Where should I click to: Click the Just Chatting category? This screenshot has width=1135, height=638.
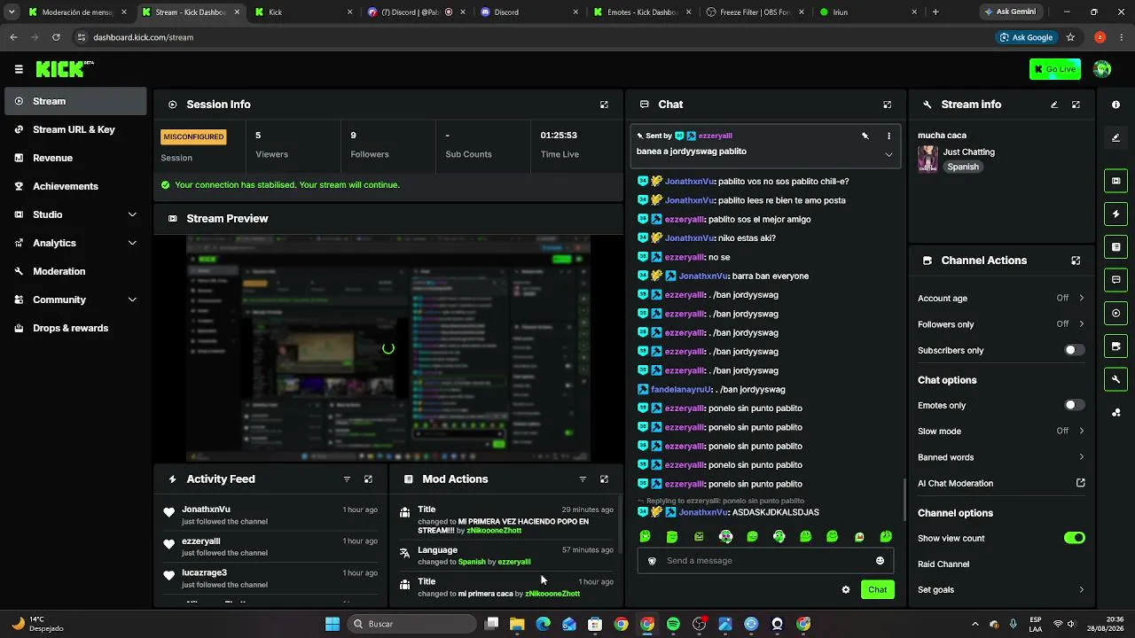tap(969, 152)
